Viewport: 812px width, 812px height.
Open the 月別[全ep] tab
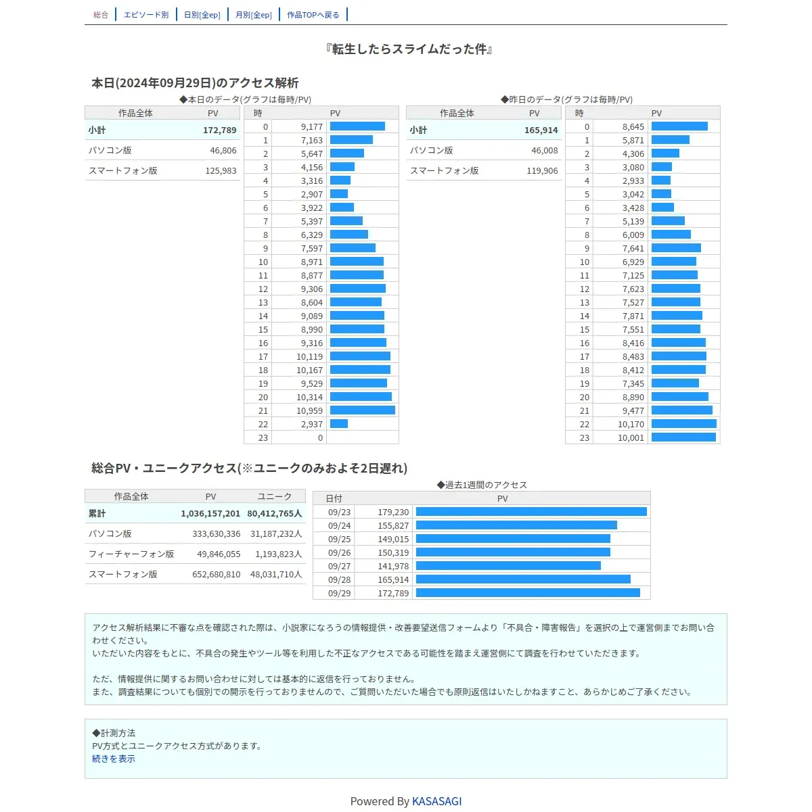pyautogui.click(x=254, y=15)
